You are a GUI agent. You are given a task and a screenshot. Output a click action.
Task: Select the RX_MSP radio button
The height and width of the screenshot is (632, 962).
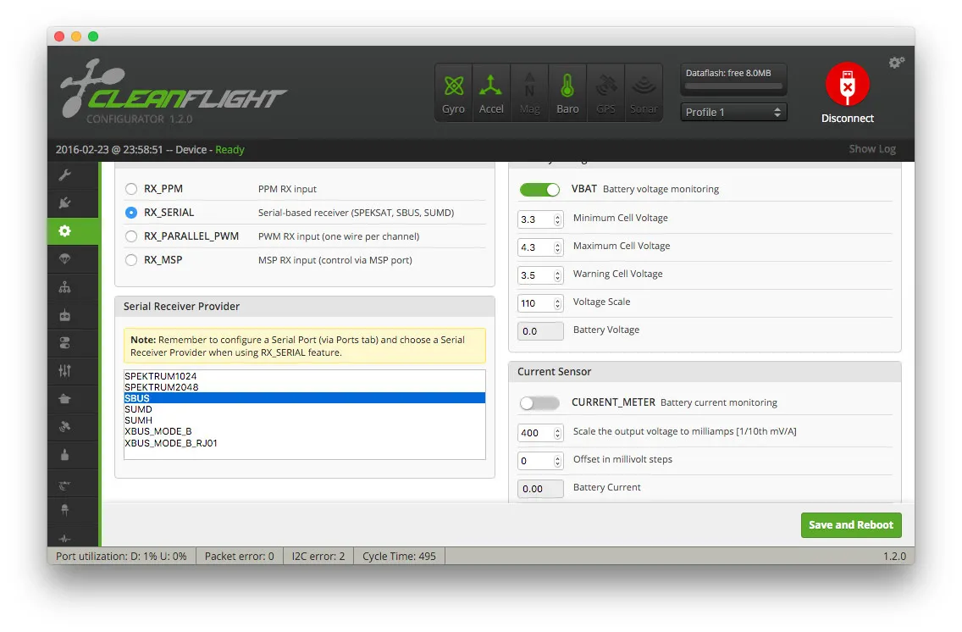tap(131, 260)
